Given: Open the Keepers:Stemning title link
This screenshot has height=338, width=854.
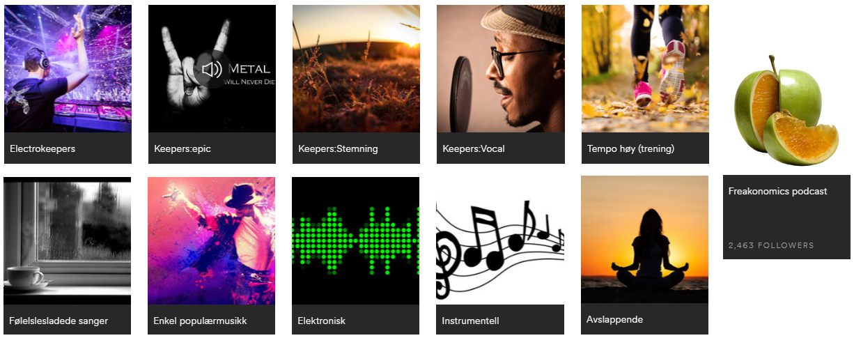Looking at the screenshot, I should pyautogui.click(x=338, y=148).
